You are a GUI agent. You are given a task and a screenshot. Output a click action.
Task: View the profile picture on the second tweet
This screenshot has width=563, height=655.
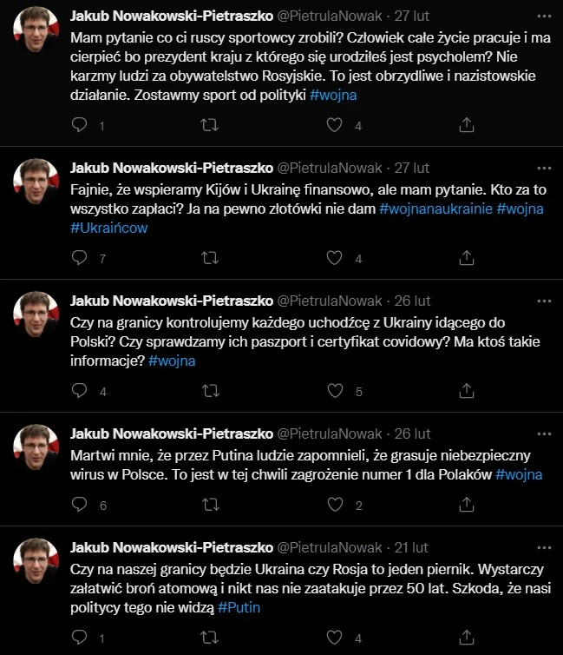36,181
